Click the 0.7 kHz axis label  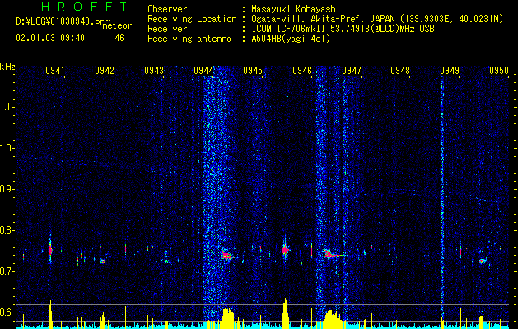click(7, 271)
